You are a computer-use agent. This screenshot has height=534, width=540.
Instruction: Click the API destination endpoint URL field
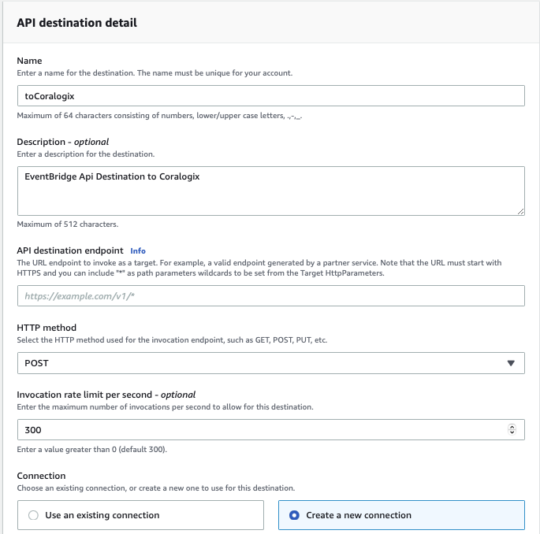tap(270, 295)
